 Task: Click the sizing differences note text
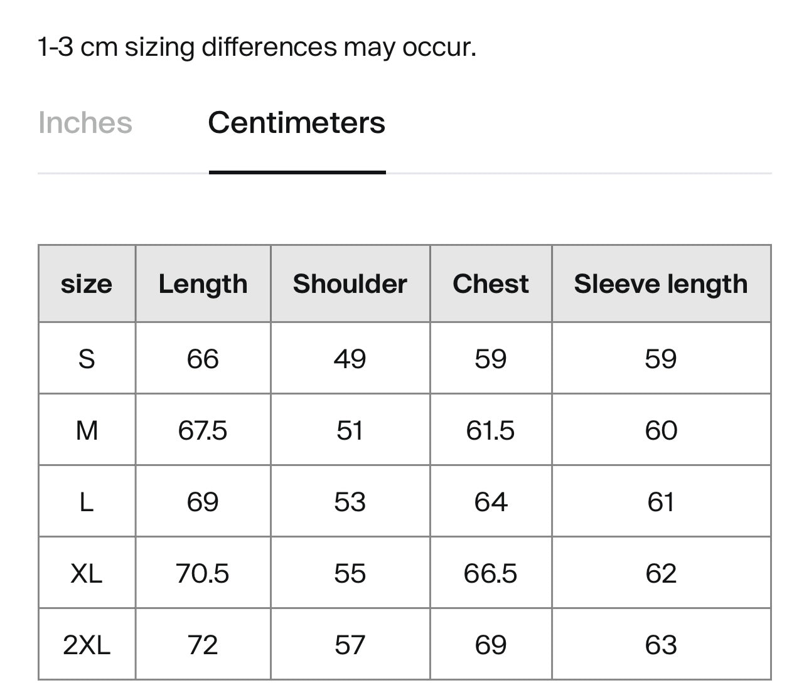(257, 47)
